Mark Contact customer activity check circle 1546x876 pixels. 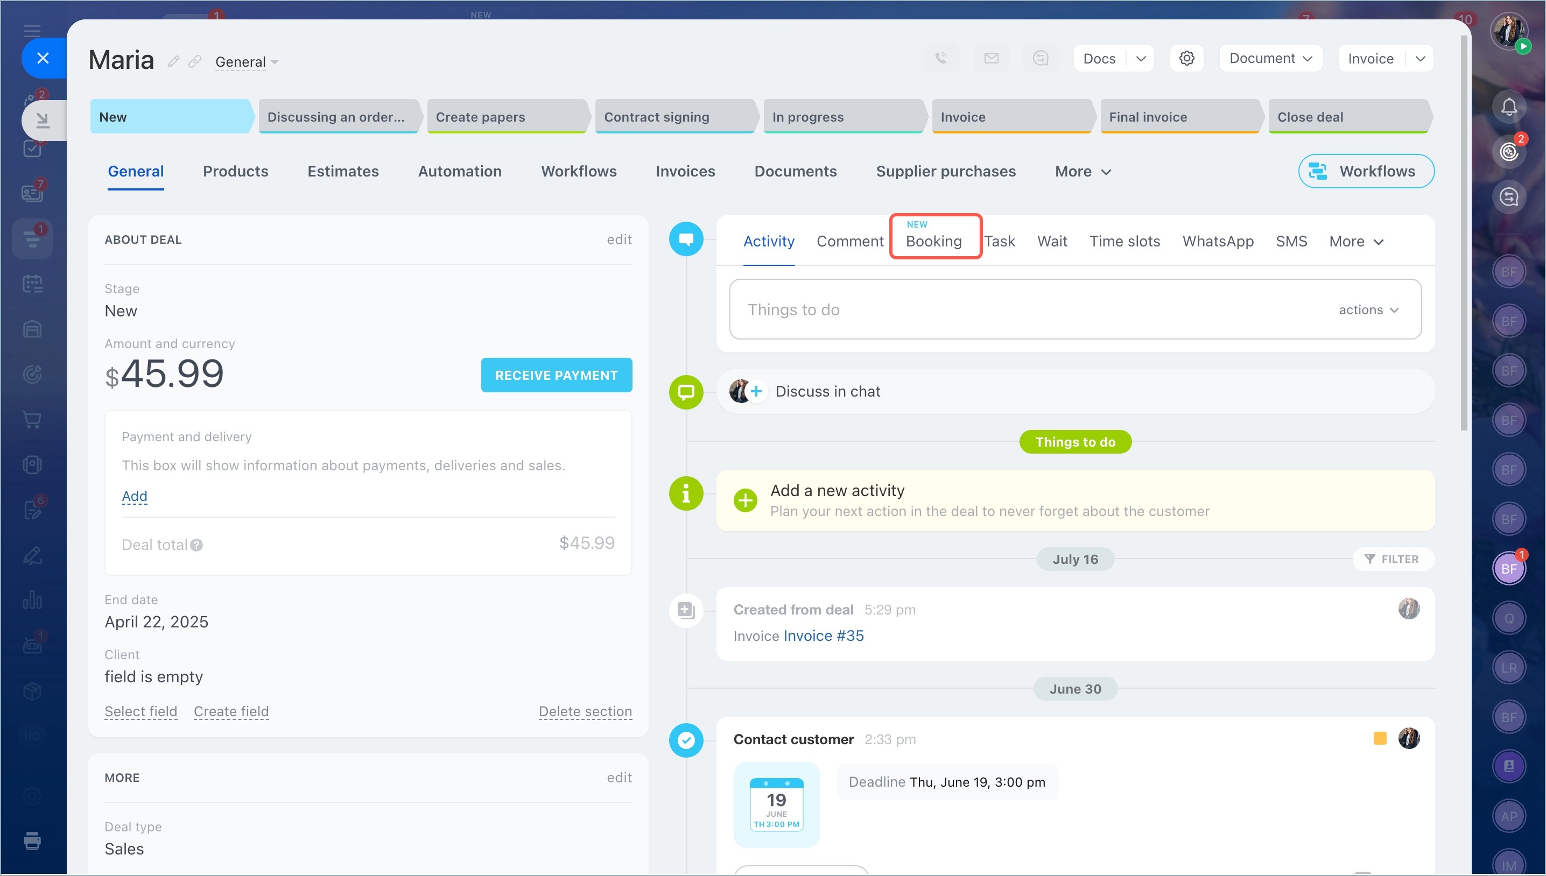tap(686, 740)
